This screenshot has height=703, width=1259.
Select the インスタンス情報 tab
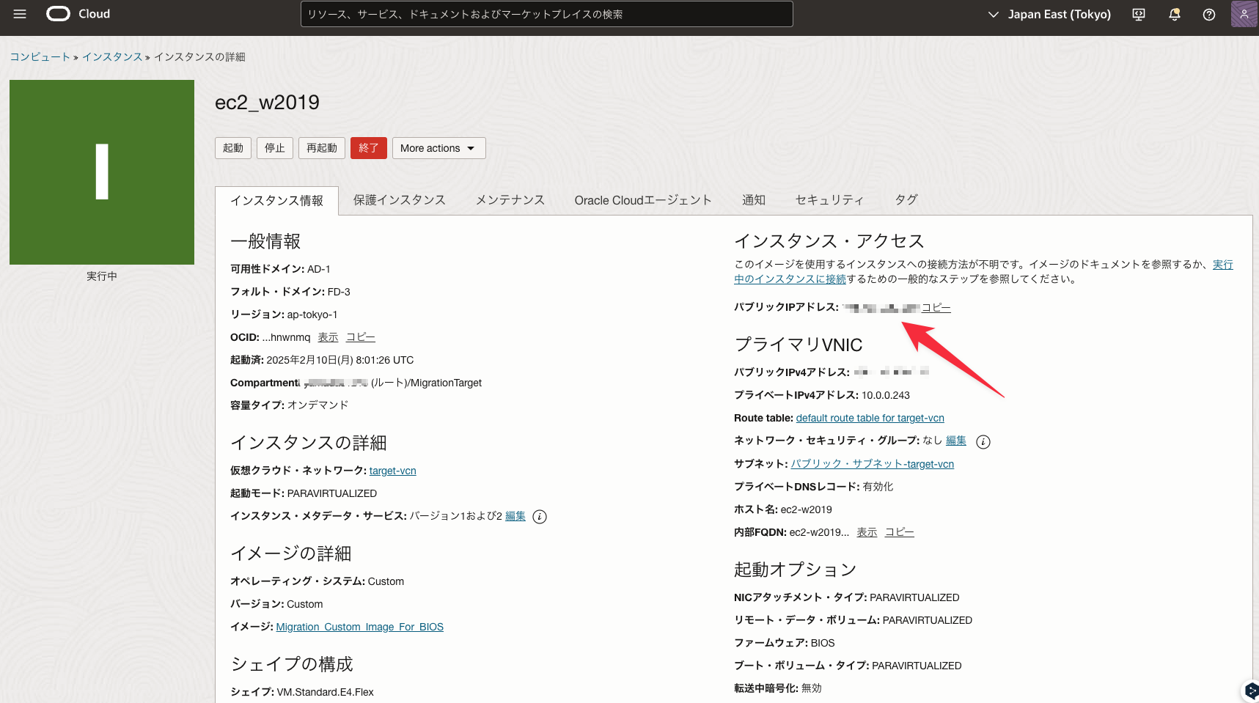(276, 201)
